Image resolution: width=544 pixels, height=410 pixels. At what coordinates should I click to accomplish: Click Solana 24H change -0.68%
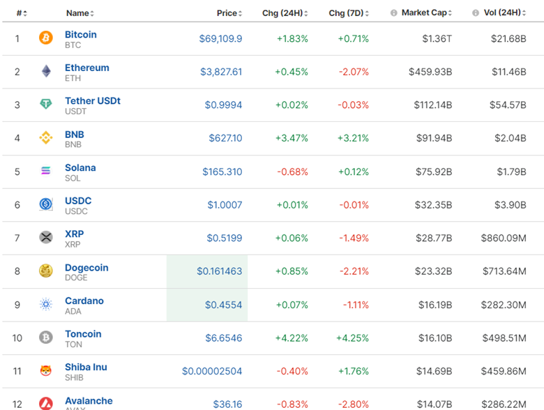[x=292, y=172]
